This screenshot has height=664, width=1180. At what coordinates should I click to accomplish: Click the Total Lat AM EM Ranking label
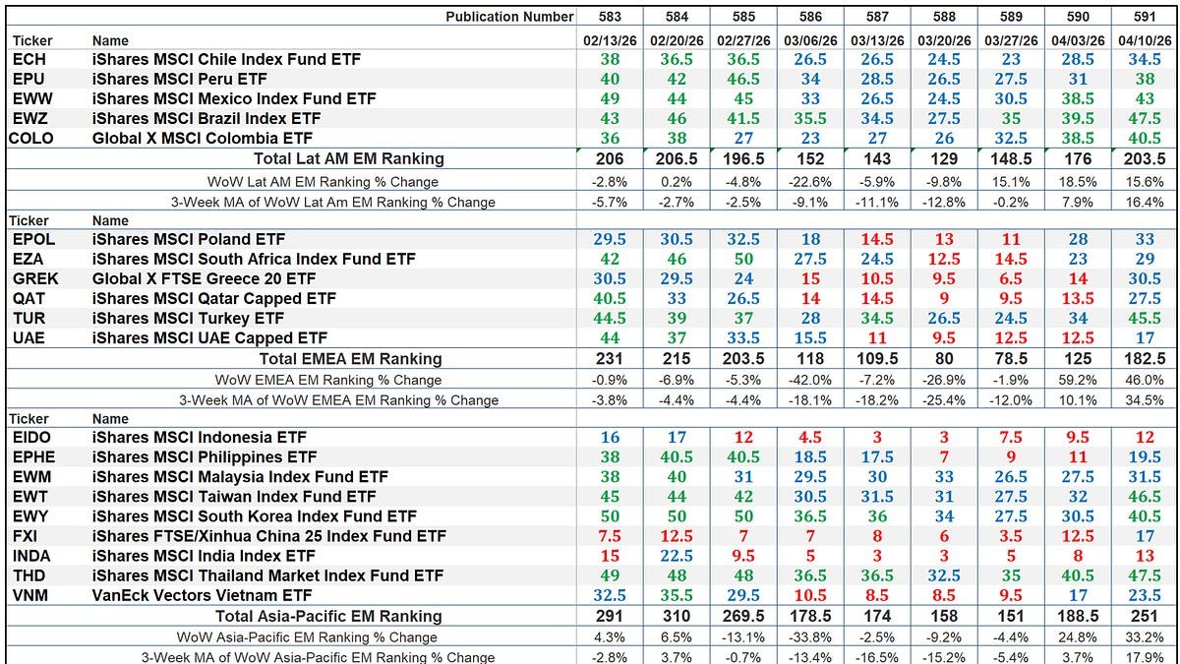348,158
